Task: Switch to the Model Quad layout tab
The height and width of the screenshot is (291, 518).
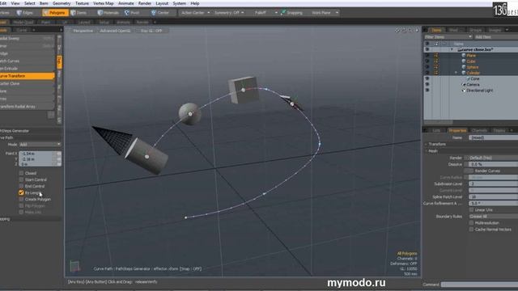Action: click(23, 22)
